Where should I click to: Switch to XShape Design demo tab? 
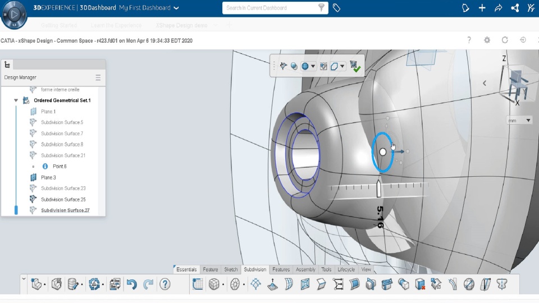click(181, 25)
